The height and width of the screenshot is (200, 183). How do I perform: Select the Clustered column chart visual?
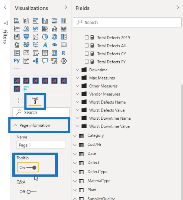click(45, 21)
